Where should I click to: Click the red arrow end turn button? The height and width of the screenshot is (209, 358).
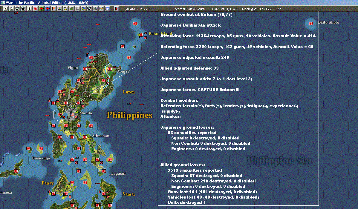pyautogui.click(x=116, y=9)
